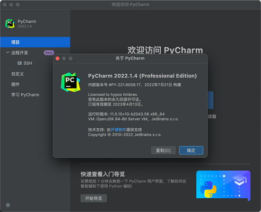Click the 订阅有效期至 2023年4月13日 line
Image resolution: width=261 pixels, height=212 pixels.
click(116, 104)
